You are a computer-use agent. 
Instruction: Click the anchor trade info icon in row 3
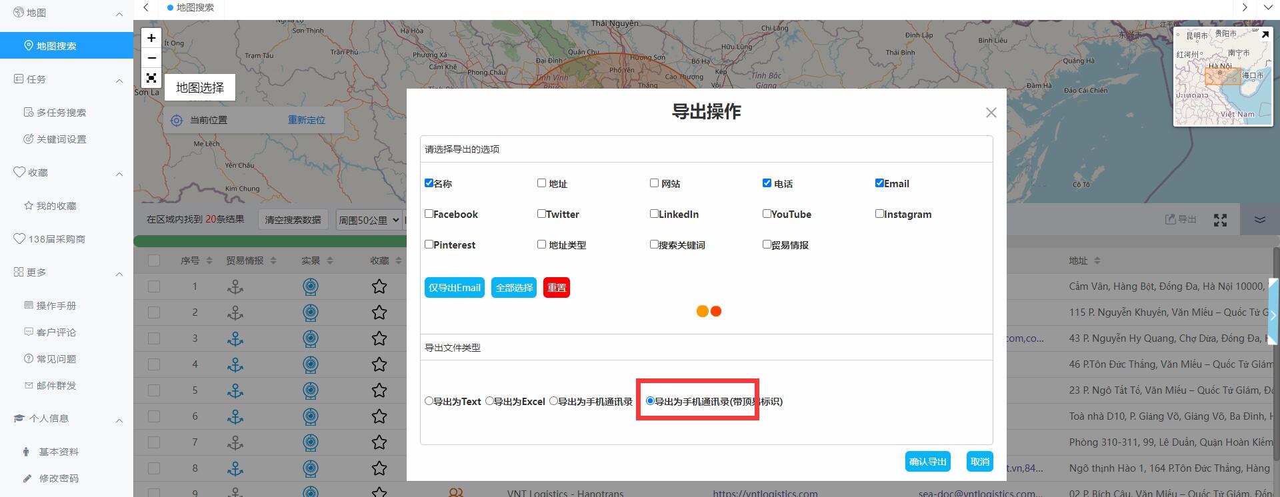click(235, 338)
